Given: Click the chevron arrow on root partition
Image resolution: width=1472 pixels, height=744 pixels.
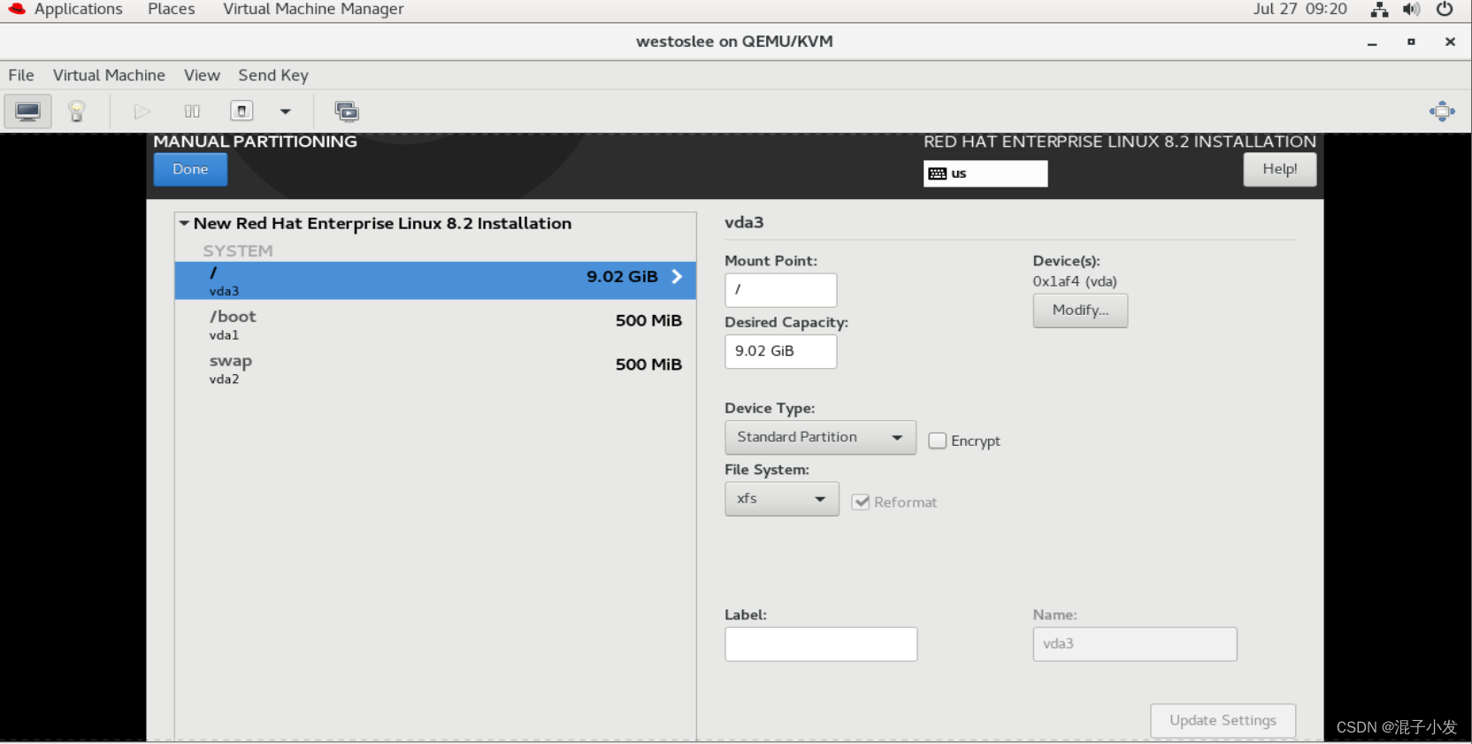Looking at the screenshot, I should pos(677,277).
